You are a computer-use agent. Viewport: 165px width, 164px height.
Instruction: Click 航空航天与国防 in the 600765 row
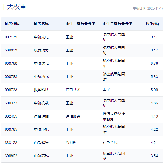[x=114, y=129]
